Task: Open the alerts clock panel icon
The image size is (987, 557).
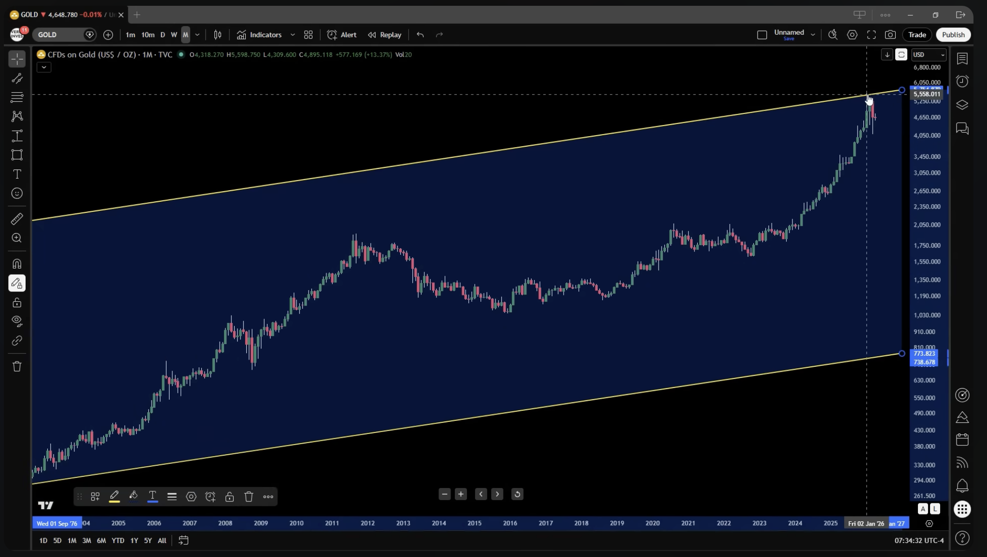Action: [x=962, y=81]
